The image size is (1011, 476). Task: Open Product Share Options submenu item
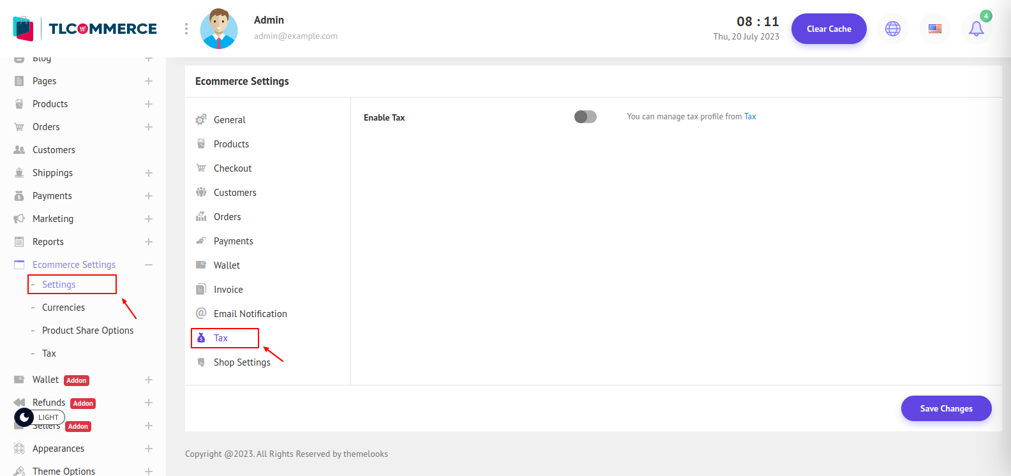pos(87,331)
